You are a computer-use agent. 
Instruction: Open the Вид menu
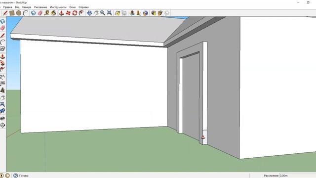point(17,7)
